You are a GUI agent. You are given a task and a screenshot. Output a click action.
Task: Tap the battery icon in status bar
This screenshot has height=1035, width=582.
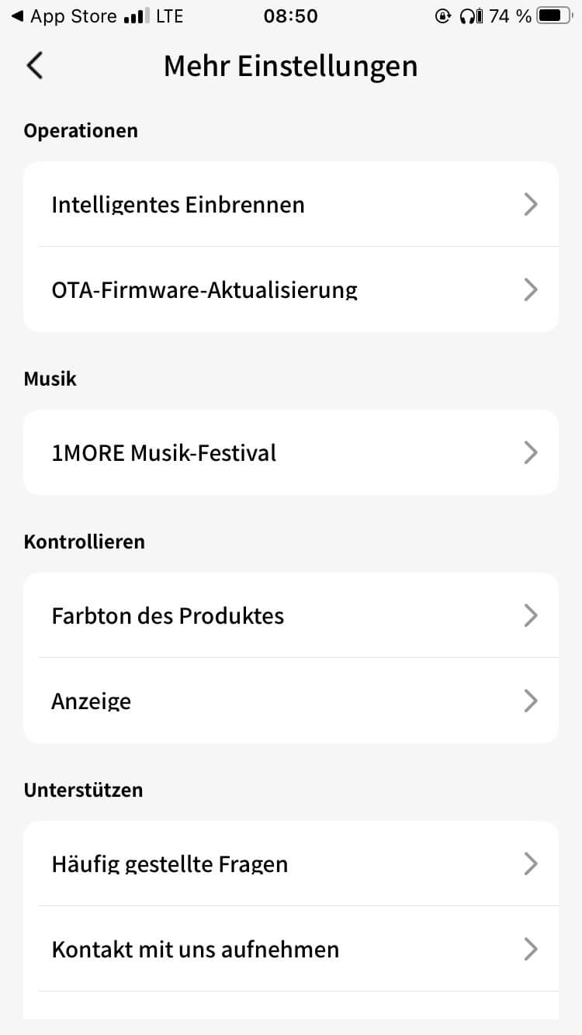pyautogui.click(x=554, y=16)
